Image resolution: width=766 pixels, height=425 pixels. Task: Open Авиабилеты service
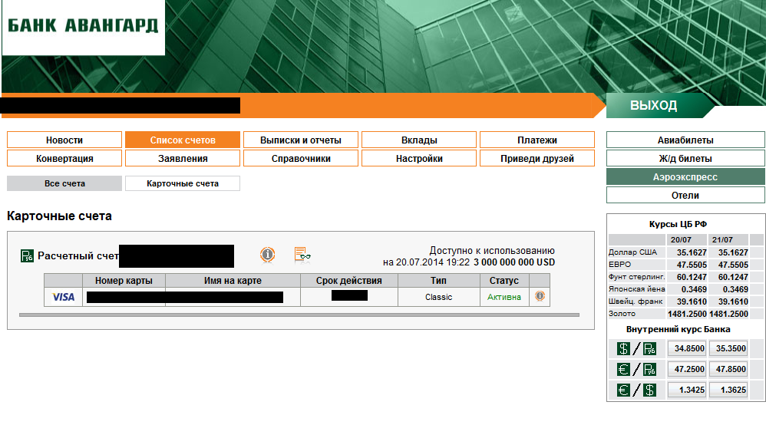(x=685, y=140)
